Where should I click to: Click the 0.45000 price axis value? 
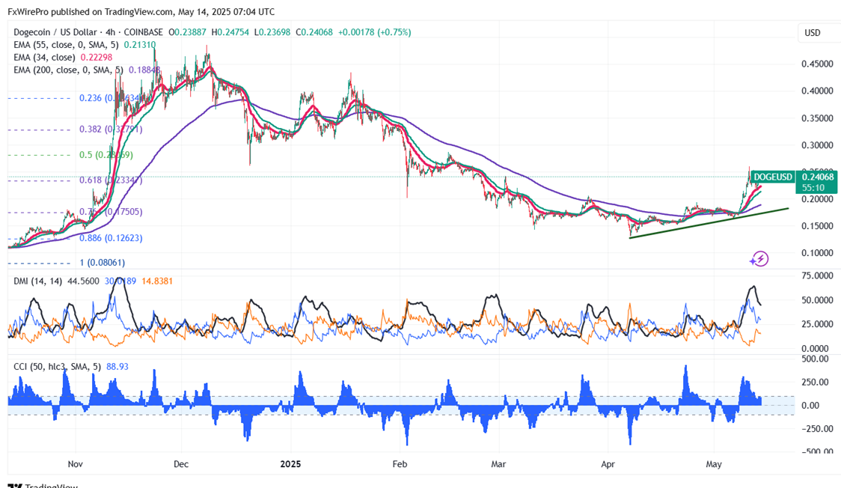[x=817, y=64]
